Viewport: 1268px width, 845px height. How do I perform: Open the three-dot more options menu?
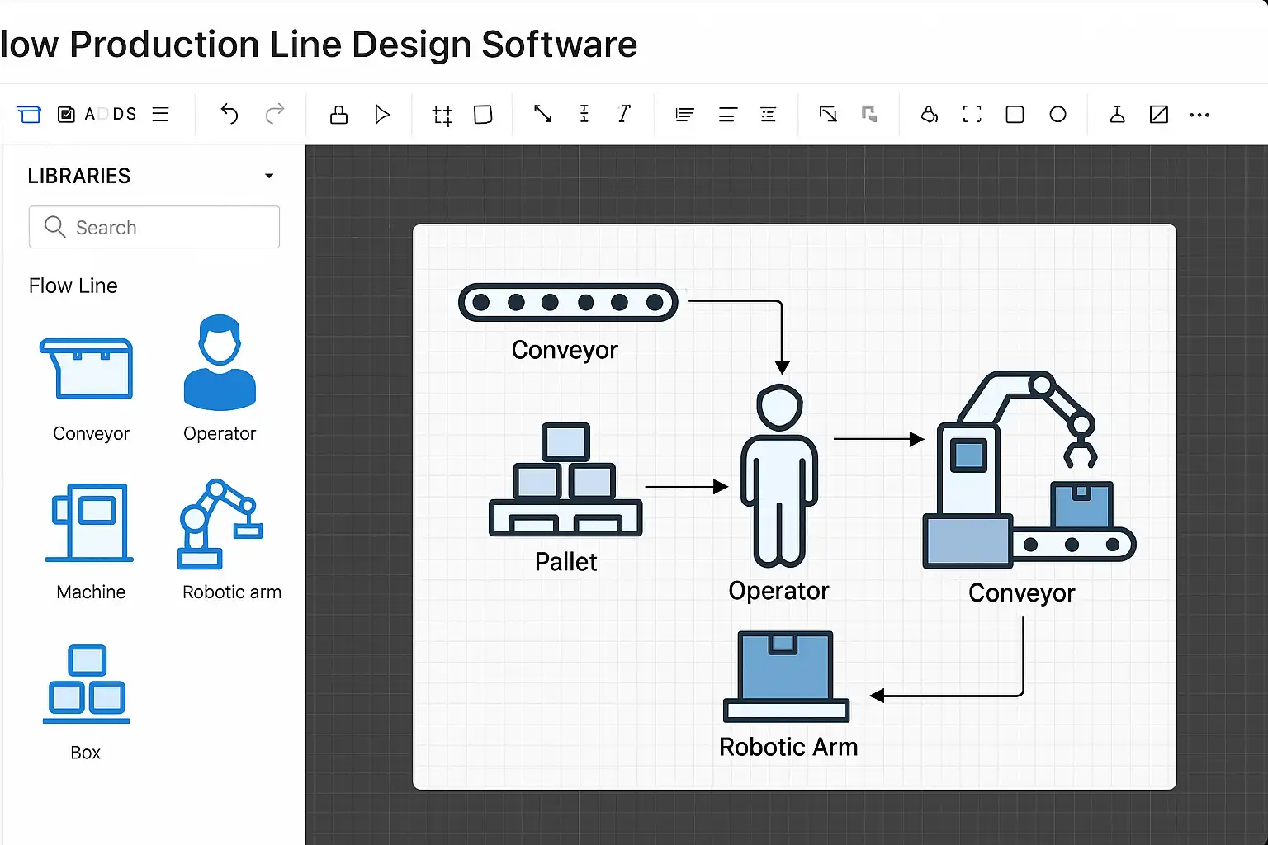1199,115
